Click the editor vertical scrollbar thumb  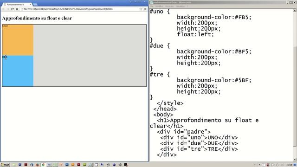(295, 96)
